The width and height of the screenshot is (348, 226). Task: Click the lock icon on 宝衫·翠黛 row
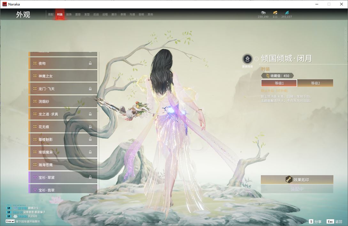(90, 177)
